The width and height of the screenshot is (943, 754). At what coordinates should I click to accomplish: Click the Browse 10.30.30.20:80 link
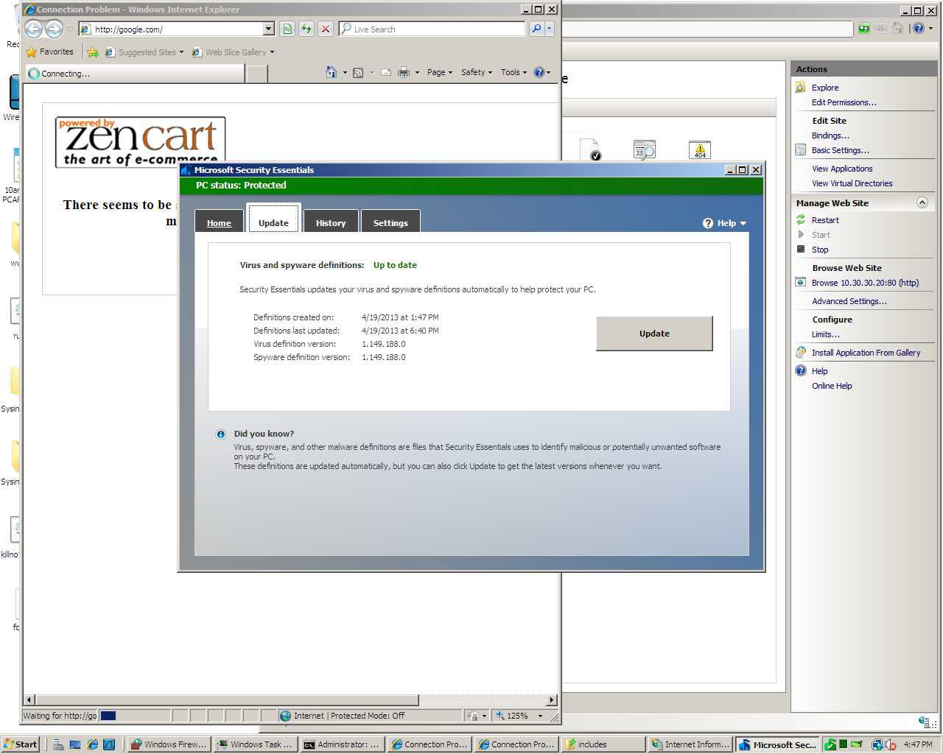click(865, 283)
